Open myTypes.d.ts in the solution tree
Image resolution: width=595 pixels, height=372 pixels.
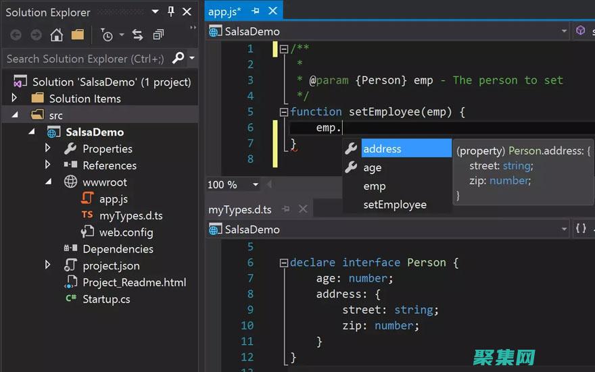coord(130,215)
